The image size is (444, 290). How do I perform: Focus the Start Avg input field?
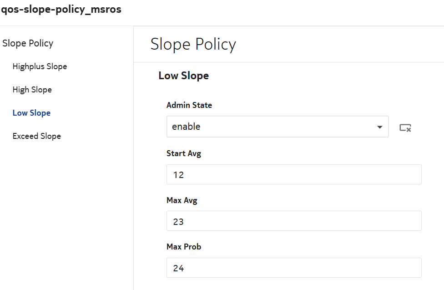pos(294,174)
